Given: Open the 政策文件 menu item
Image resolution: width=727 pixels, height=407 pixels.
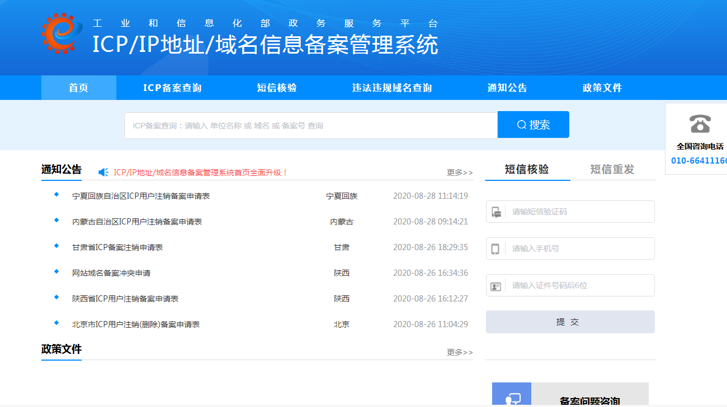Looking at the screenshot, I should [x=602, y=87].
